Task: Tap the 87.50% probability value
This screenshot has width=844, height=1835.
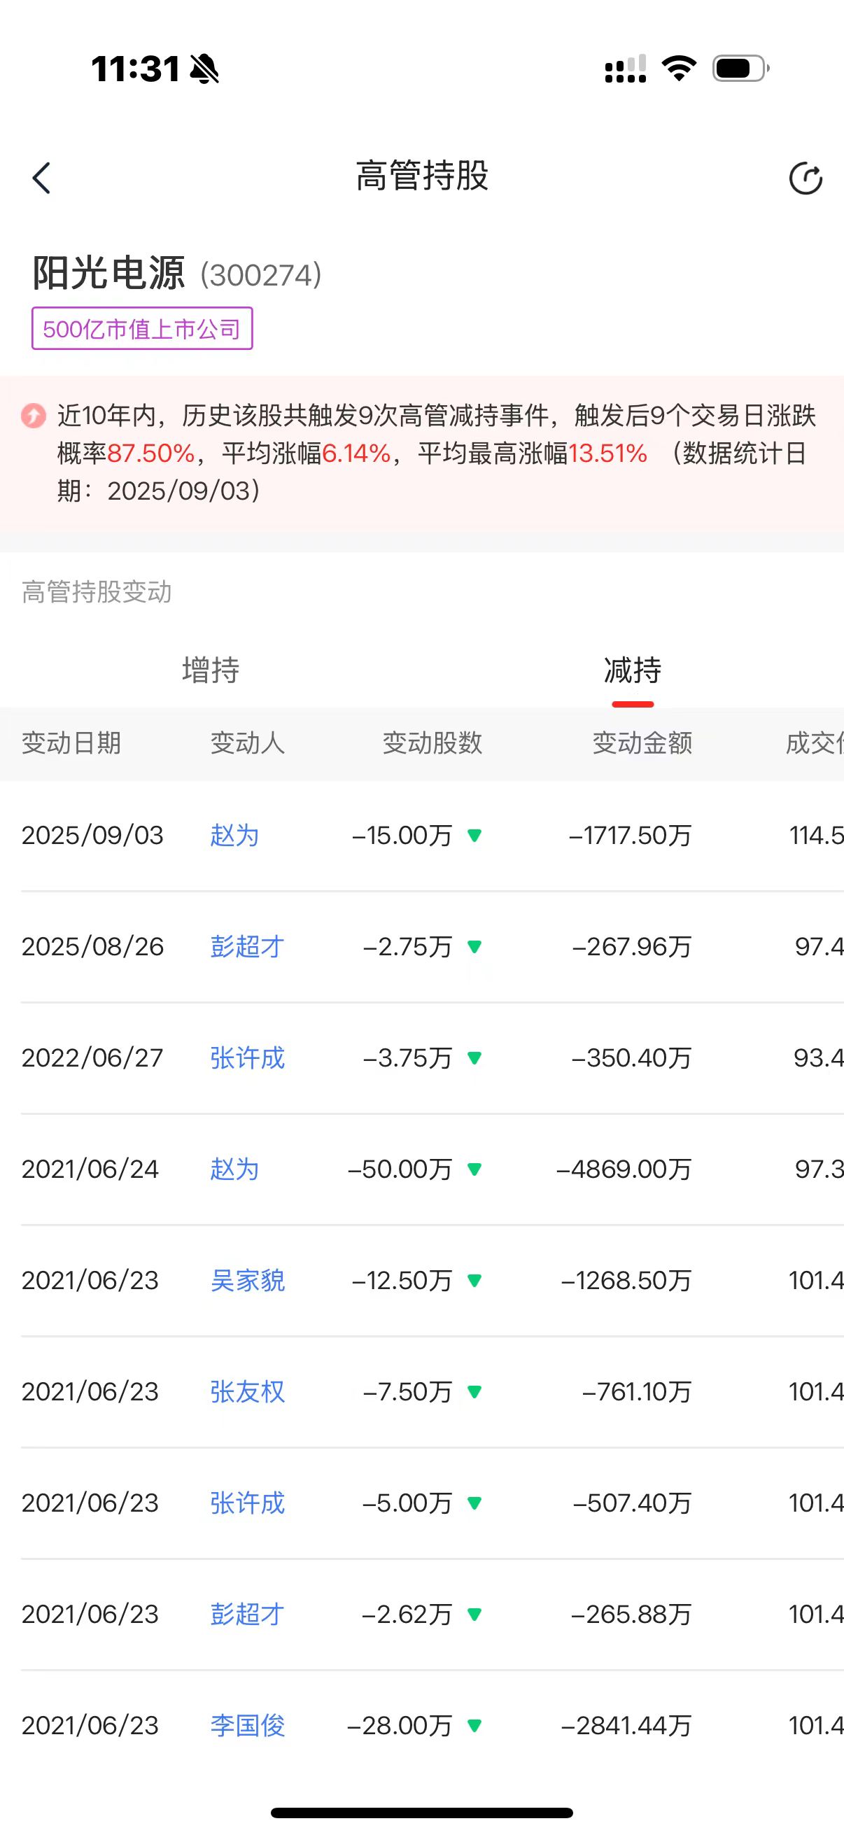Action: (151, 453)
